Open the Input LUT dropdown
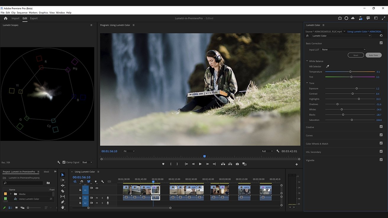This screenshot has width=388, height=218. point(343,50)
